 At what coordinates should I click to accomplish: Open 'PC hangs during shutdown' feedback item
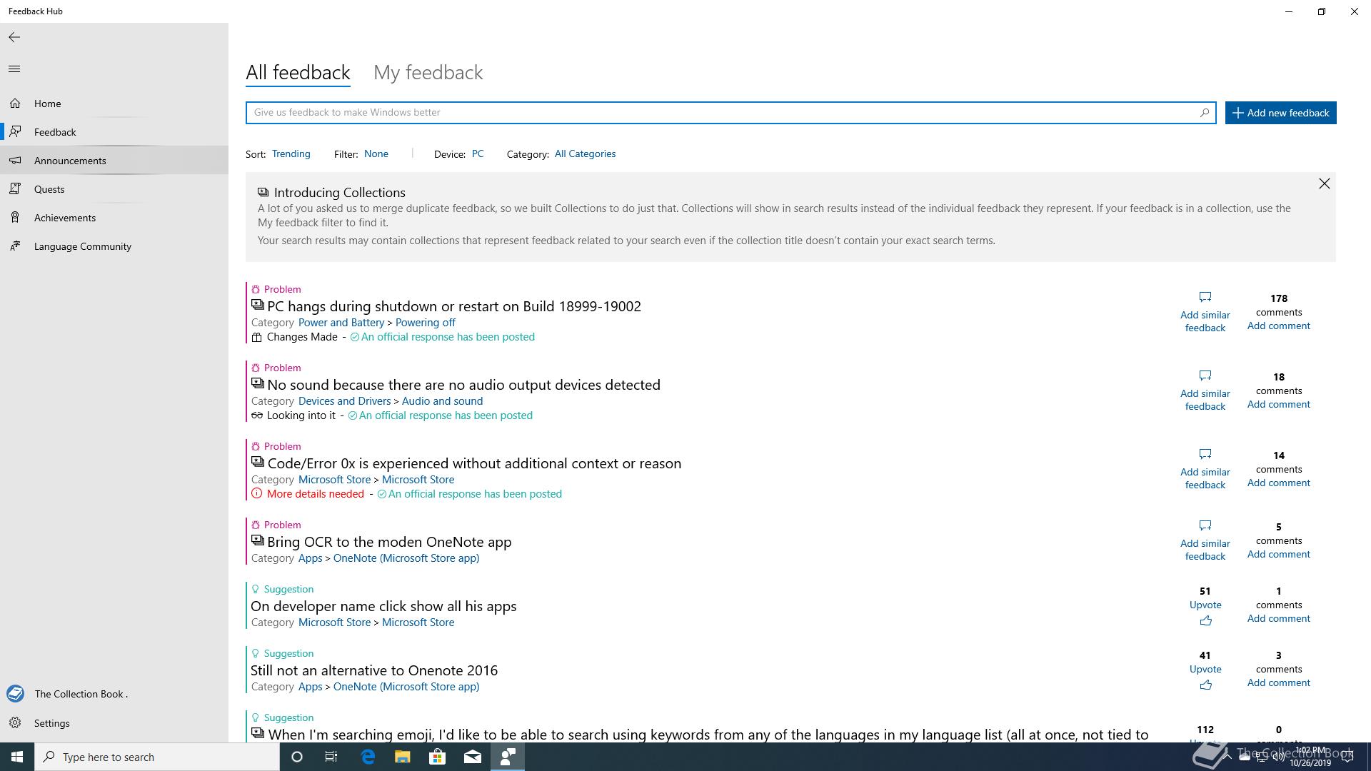coord(454,306)
